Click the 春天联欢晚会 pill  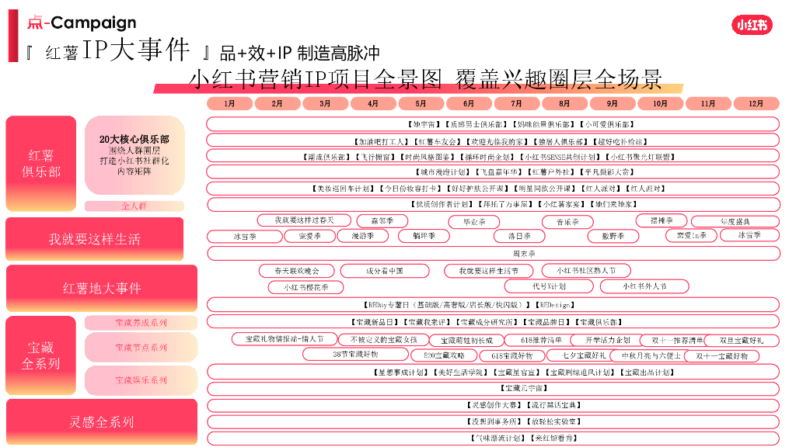[x=297, y=271]
